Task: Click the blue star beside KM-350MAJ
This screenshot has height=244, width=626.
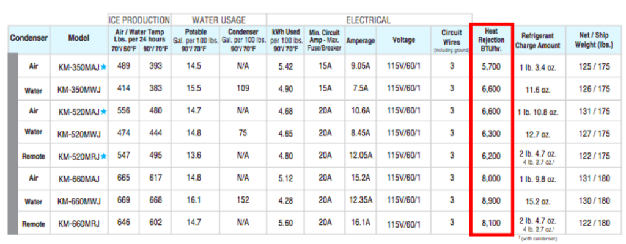Action: pyautogui.click(x=103, y=66)
